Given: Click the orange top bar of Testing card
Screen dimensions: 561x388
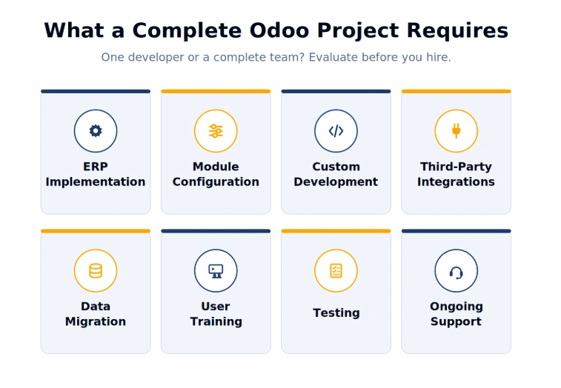Looking at the screenshot, I should pyautogui.click(x=336, y=231).
